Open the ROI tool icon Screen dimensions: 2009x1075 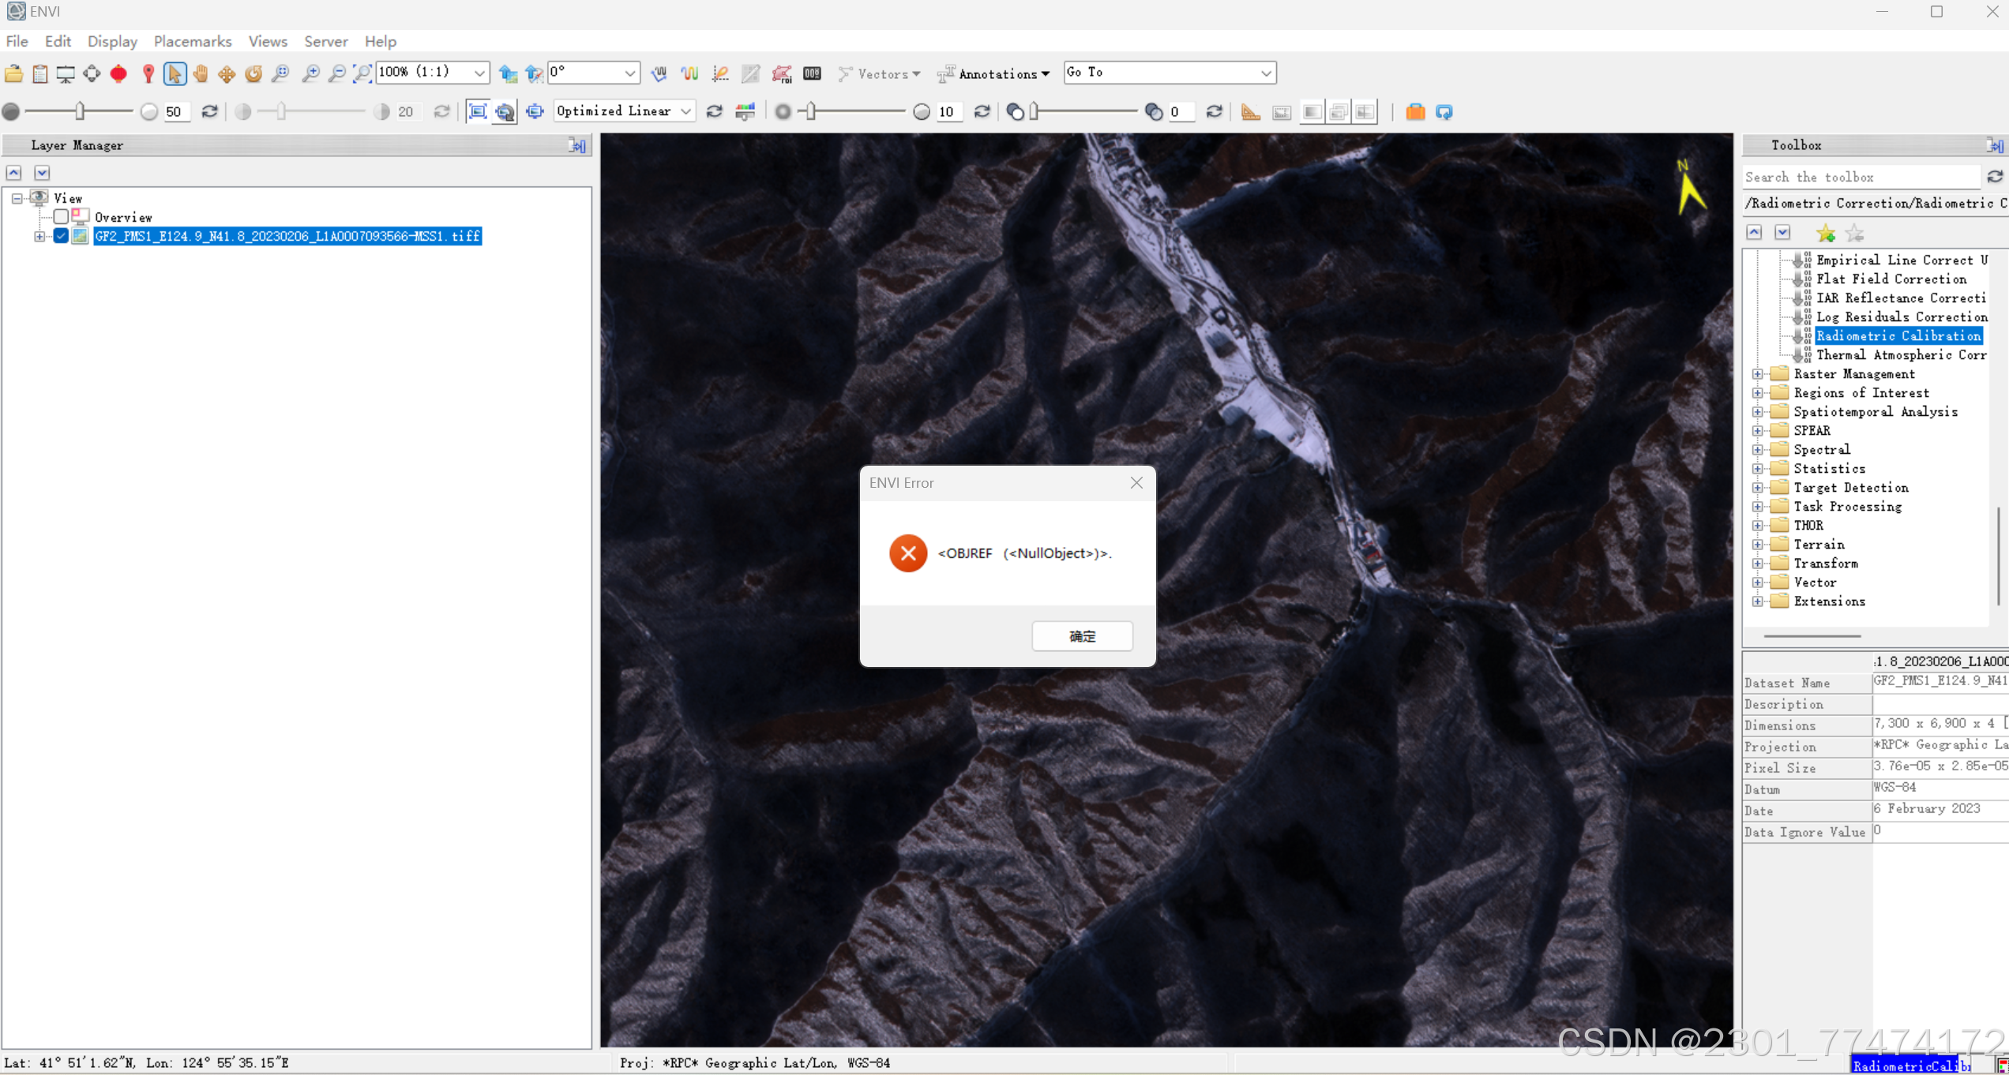[x=782, y=73]
